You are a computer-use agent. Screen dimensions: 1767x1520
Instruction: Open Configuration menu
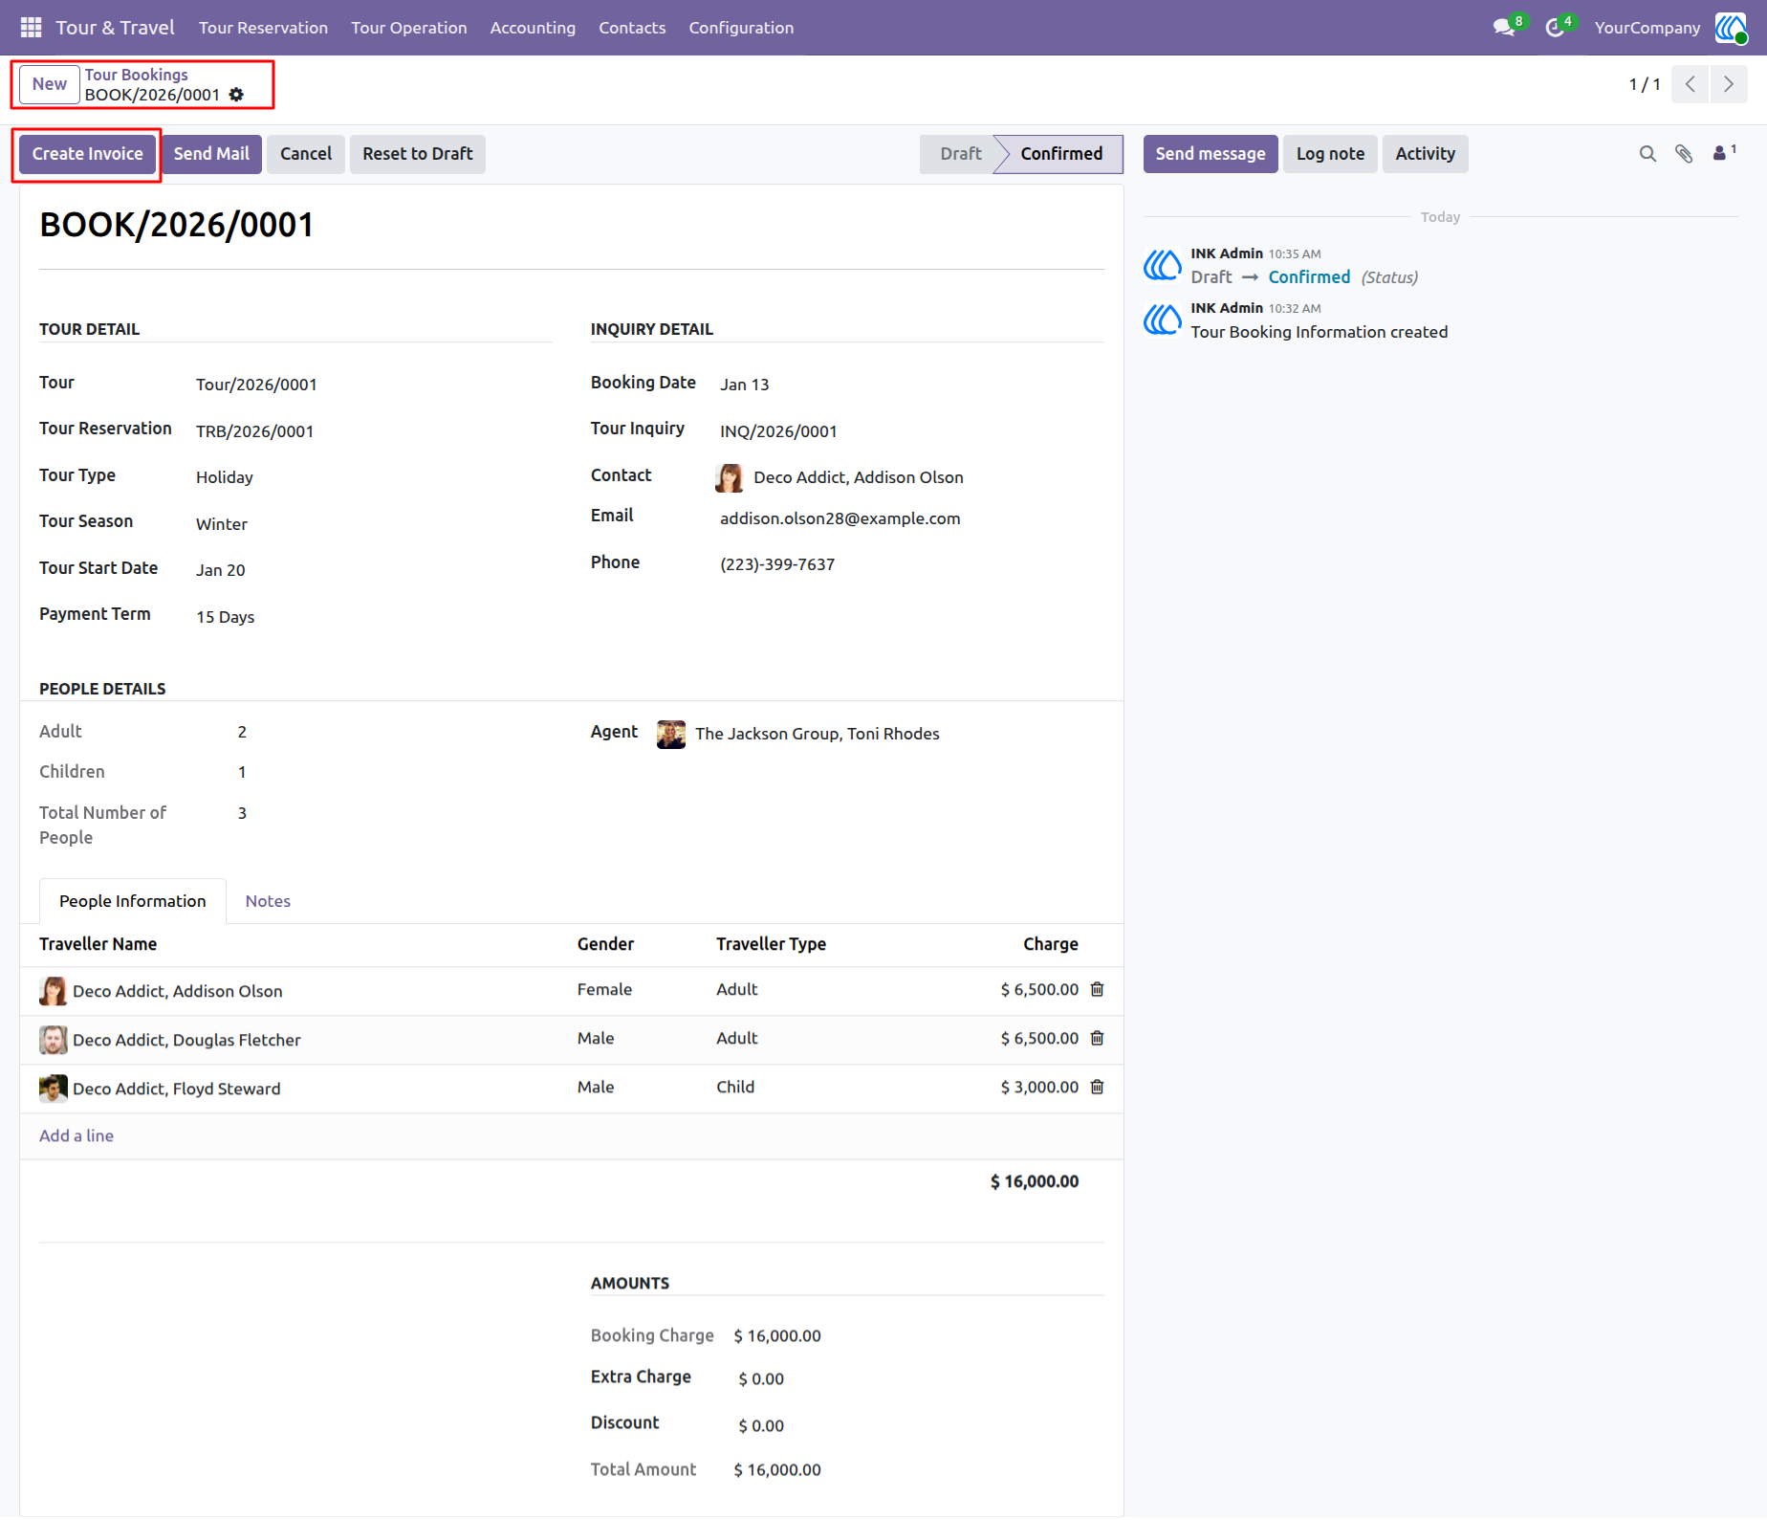coord(741,28)
